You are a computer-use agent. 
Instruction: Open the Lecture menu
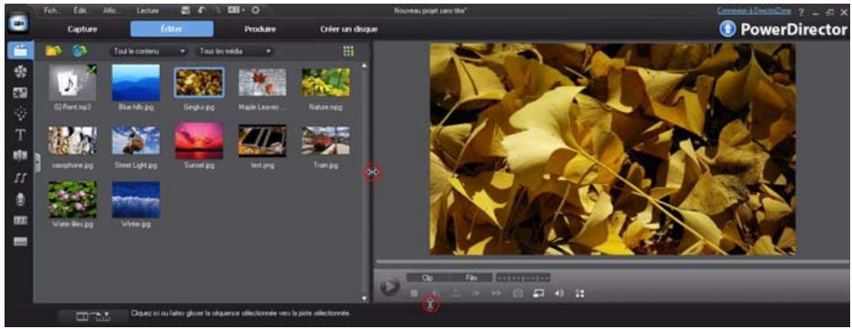148,10
